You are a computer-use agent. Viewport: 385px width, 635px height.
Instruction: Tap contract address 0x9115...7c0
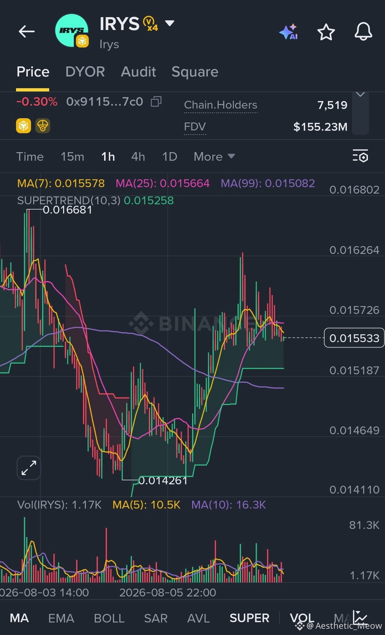coord(105,102)
